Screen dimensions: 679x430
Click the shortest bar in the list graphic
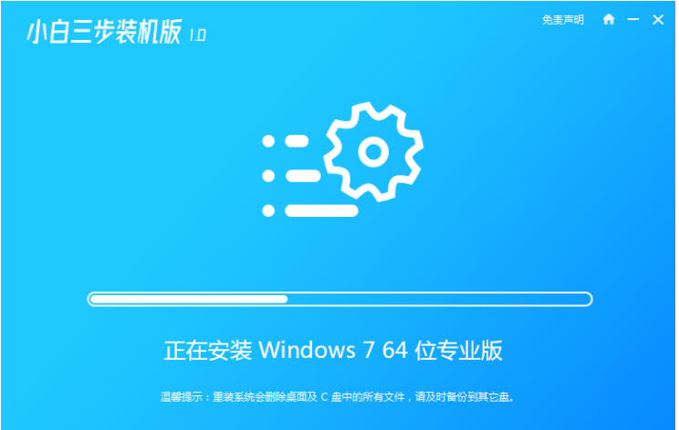(x=297, y=141)
